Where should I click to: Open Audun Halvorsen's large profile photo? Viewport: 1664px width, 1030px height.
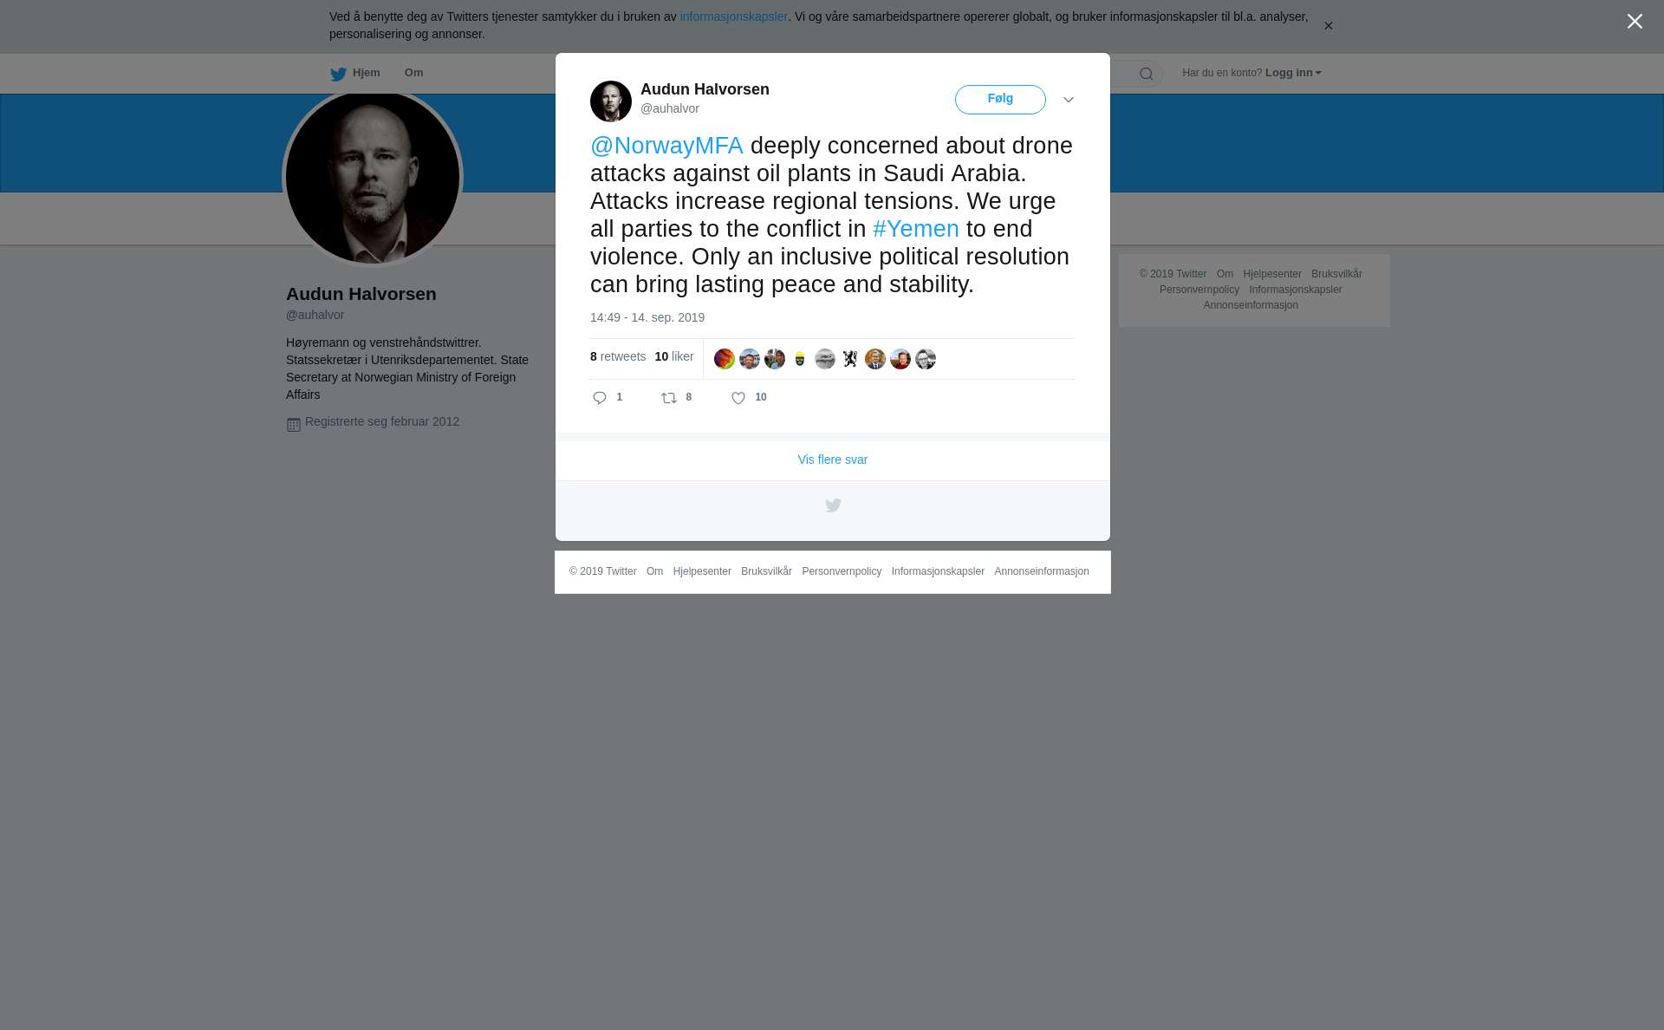373,178
